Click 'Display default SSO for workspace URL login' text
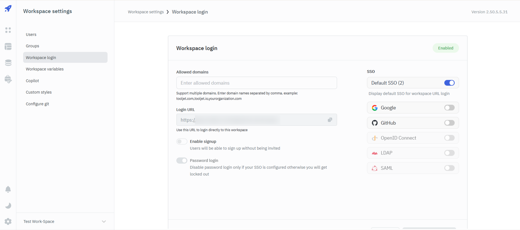The image size is (520, 230). click(409, 94)
